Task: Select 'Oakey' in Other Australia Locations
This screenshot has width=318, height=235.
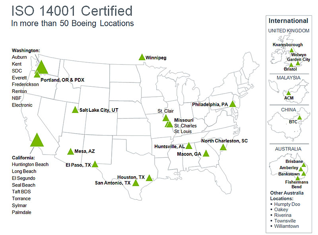Action: (x=281, y=210)
